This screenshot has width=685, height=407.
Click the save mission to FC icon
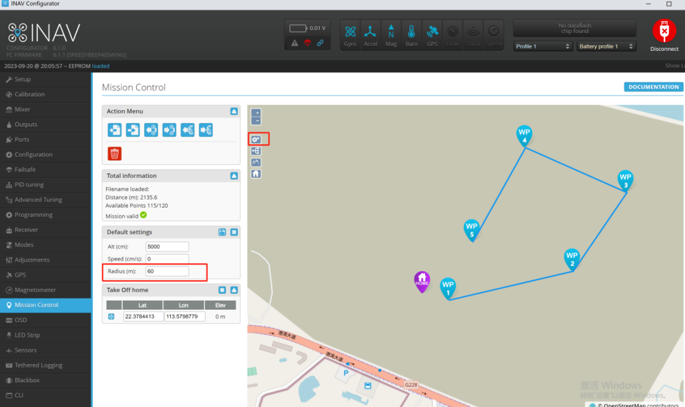(x=170, y=130)
